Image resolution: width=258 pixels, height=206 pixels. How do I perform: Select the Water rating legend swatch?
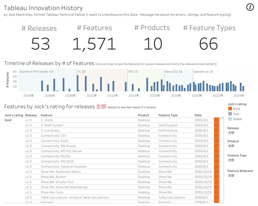(x=230, y=119)
